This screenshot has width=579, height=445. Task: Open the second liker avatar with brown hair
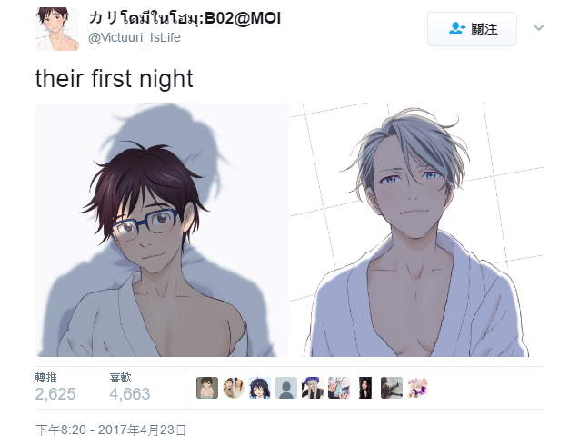click(234, 388)
